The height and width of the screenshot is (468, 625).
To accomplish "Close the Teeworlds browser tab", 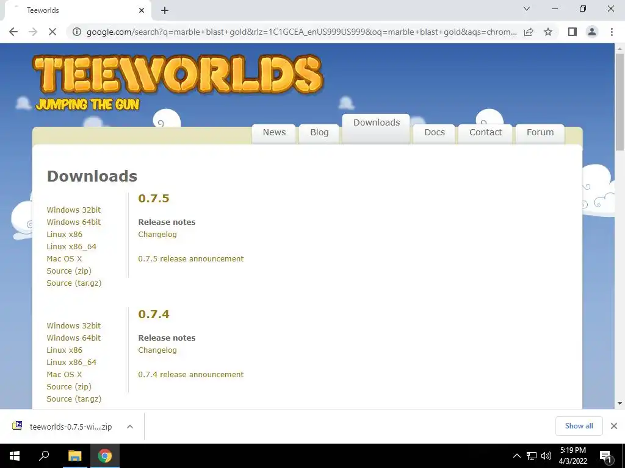I will click(x=142, y=10).
